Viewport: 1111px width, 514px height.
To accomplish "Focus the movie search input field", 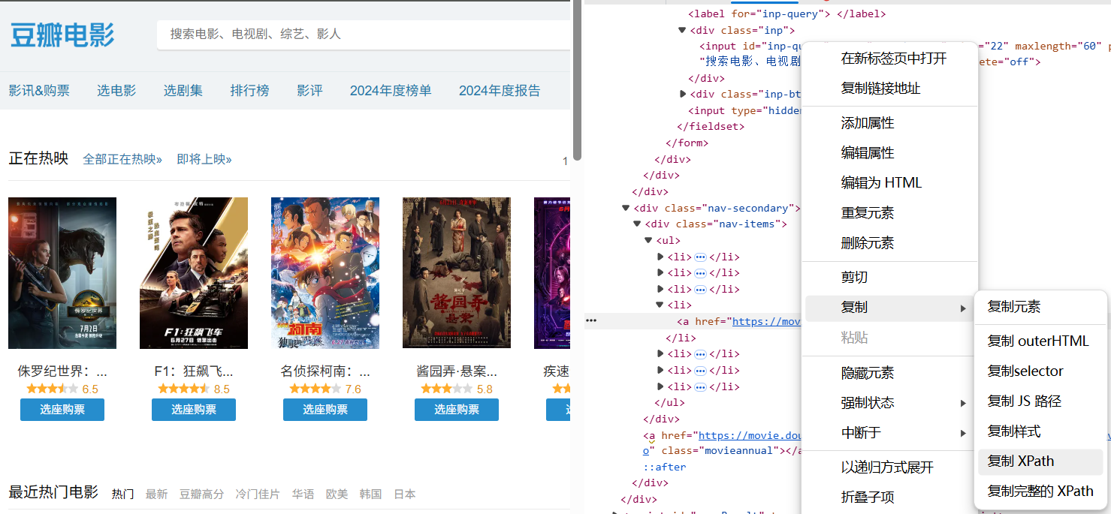I will (x=364, y=35).
